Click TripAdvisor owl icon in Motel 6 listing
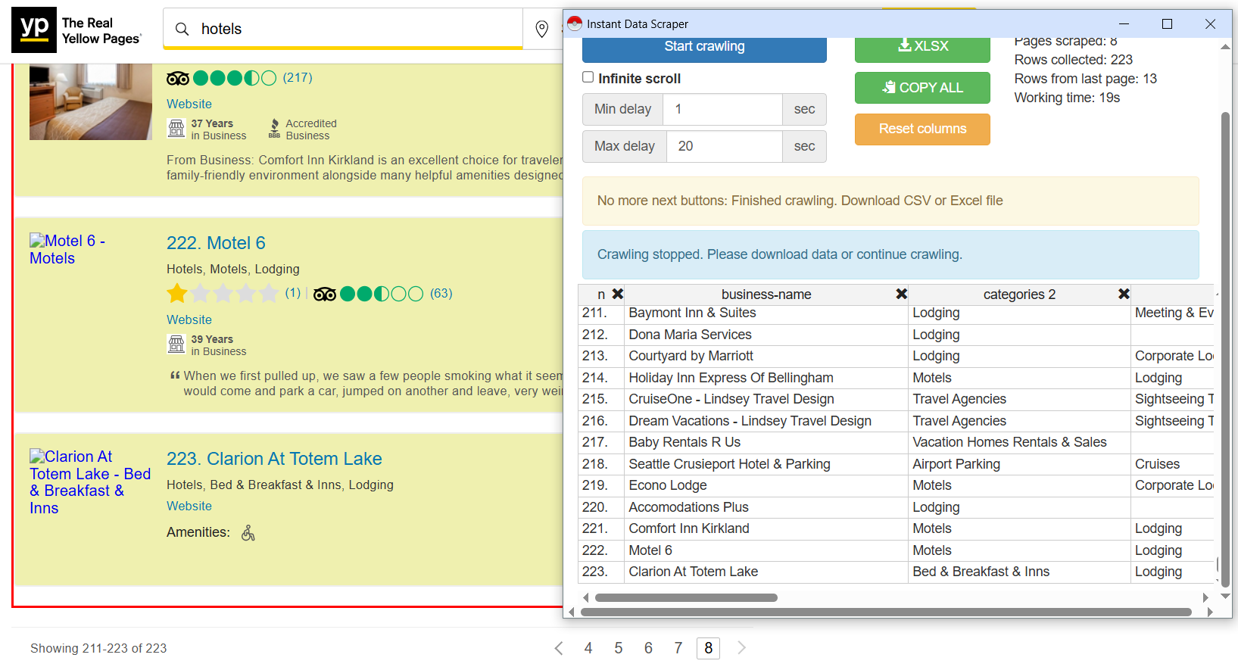Image resolution: width=1238 pixels, height=667 pixels. 325,294
